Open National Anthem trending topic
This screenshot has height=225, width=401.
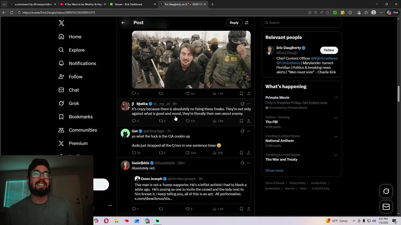point(279,141)
